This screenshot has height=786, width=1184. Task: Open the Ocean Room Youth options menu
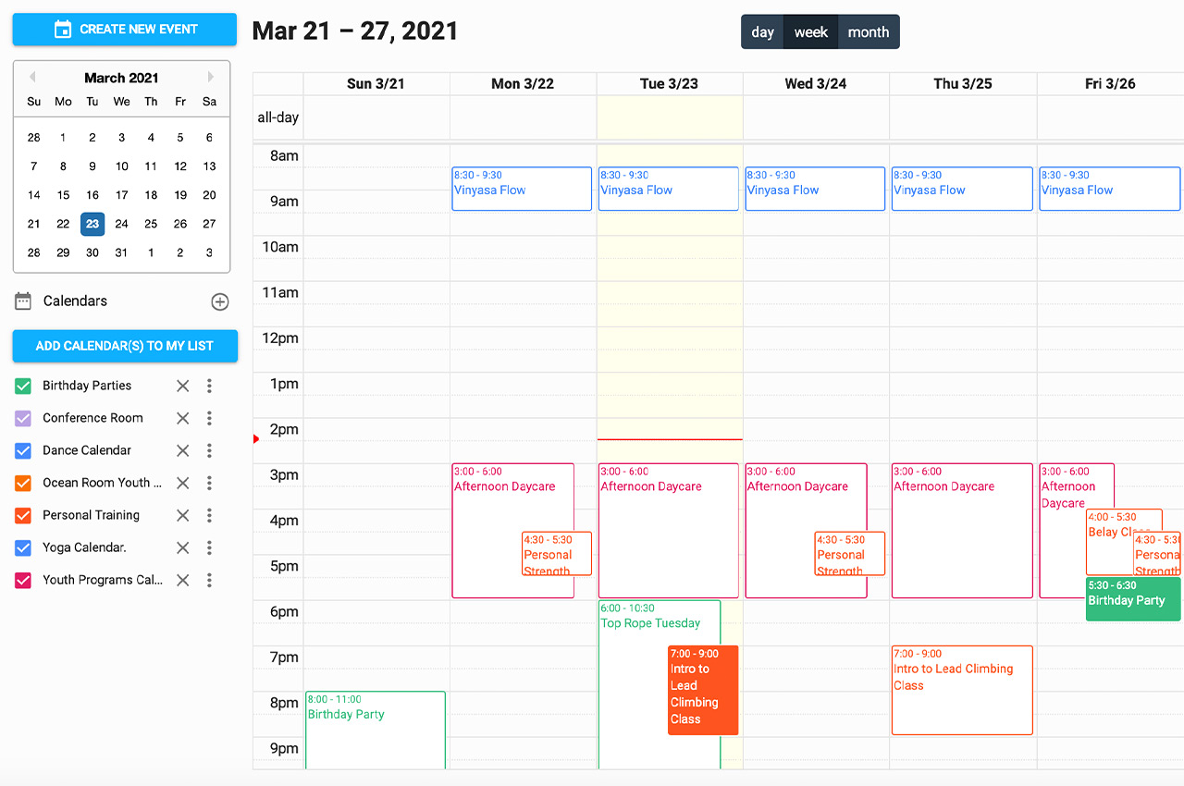(x=209, y=483)
